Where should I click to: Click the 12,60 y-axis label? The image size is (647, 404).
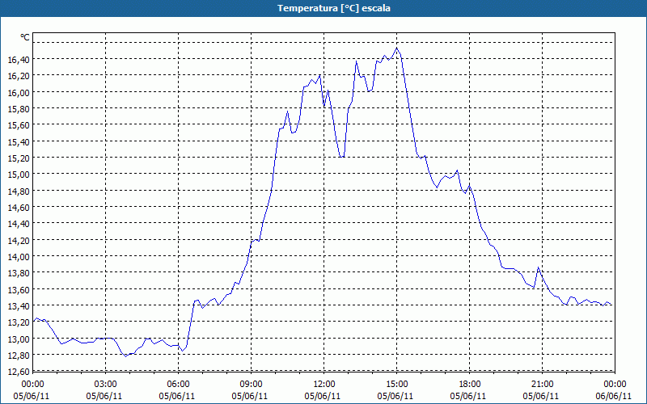[x=19, y=372]
